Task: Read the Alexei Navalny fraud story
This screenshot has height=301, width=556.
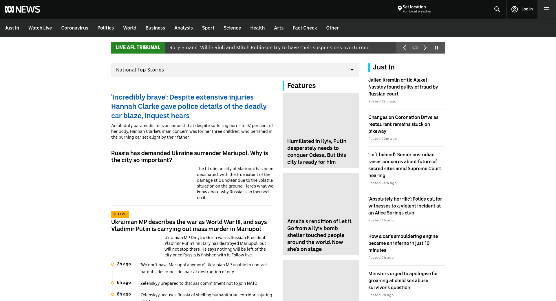Action: point(403,87)
